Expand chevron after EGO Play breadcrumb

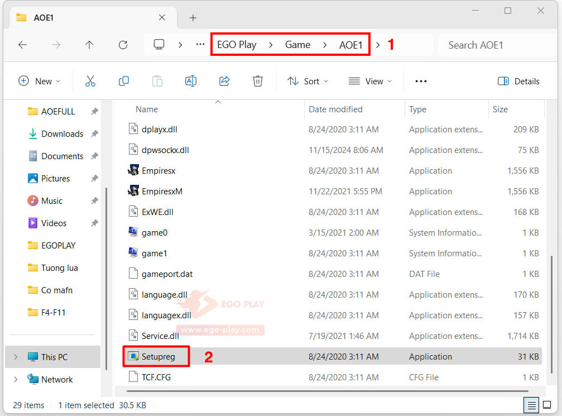point(271,45)
